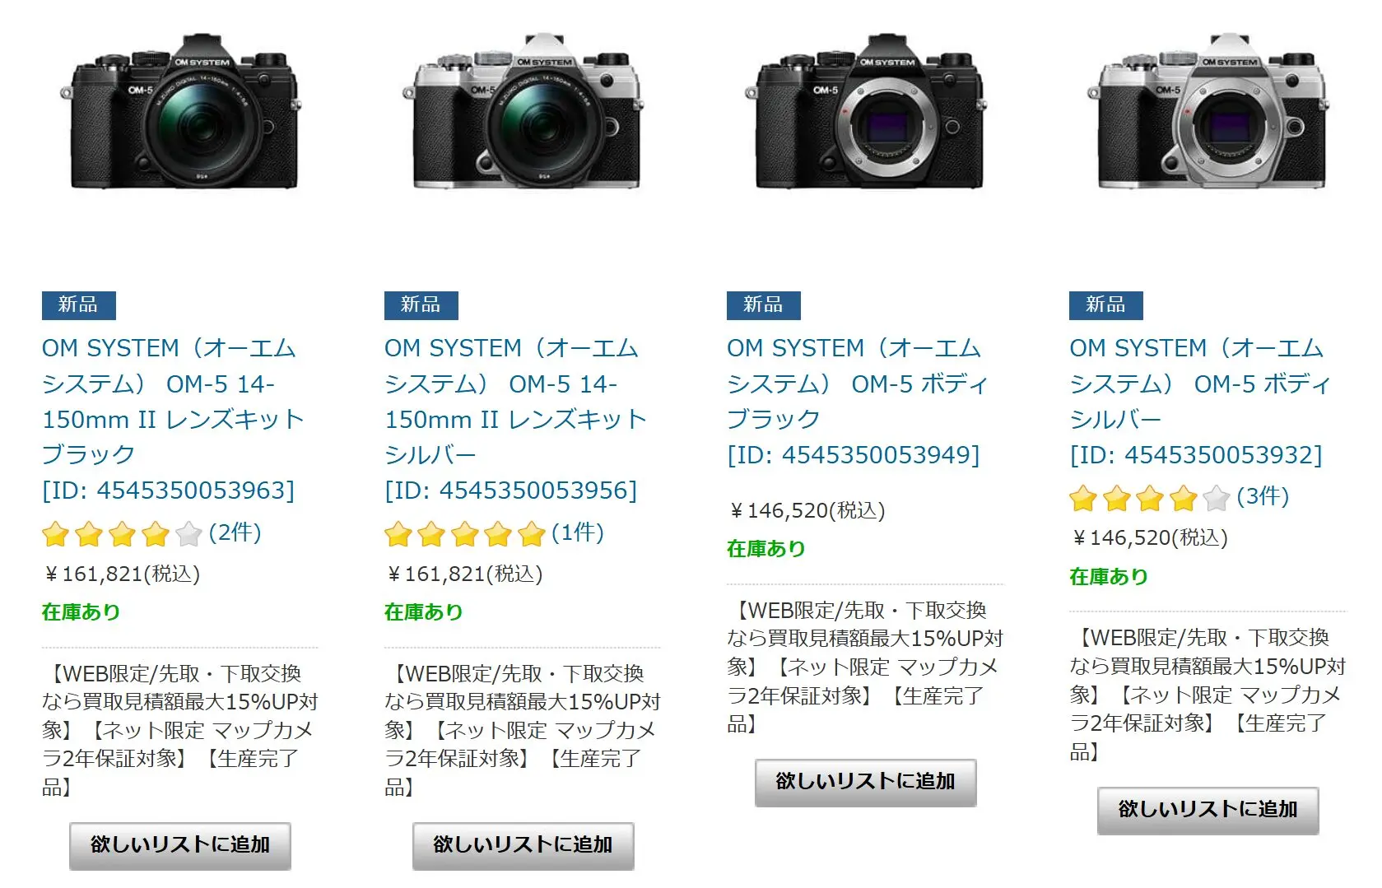Open the (1件) review link
Screen dimensions: 1382x888
click(577, 532)
